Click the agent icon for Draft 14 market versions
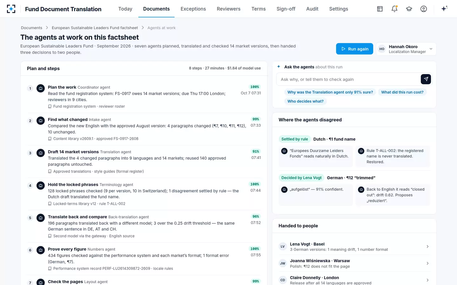This screenshot has width=457, height=285. 41,153
